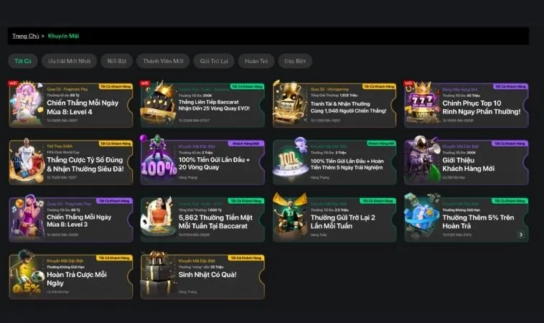Click the golden trophy slot icon

tap(291, 103)
